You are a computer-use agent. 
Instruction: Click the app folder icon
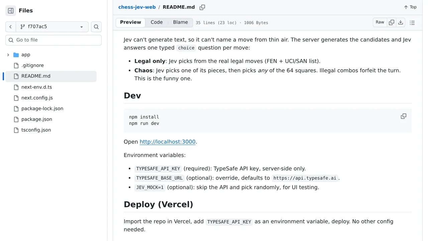point(16,55)
